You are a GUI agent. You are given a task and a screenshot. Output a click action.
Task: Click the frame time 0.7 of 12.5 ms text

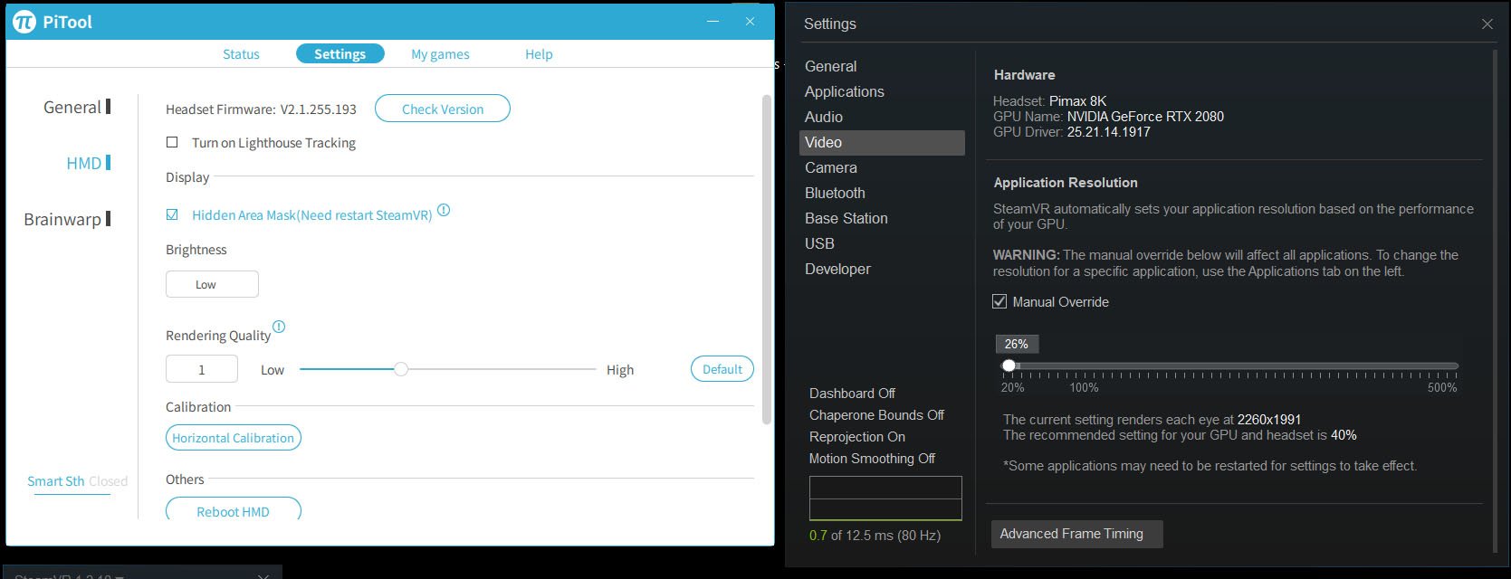875,536
